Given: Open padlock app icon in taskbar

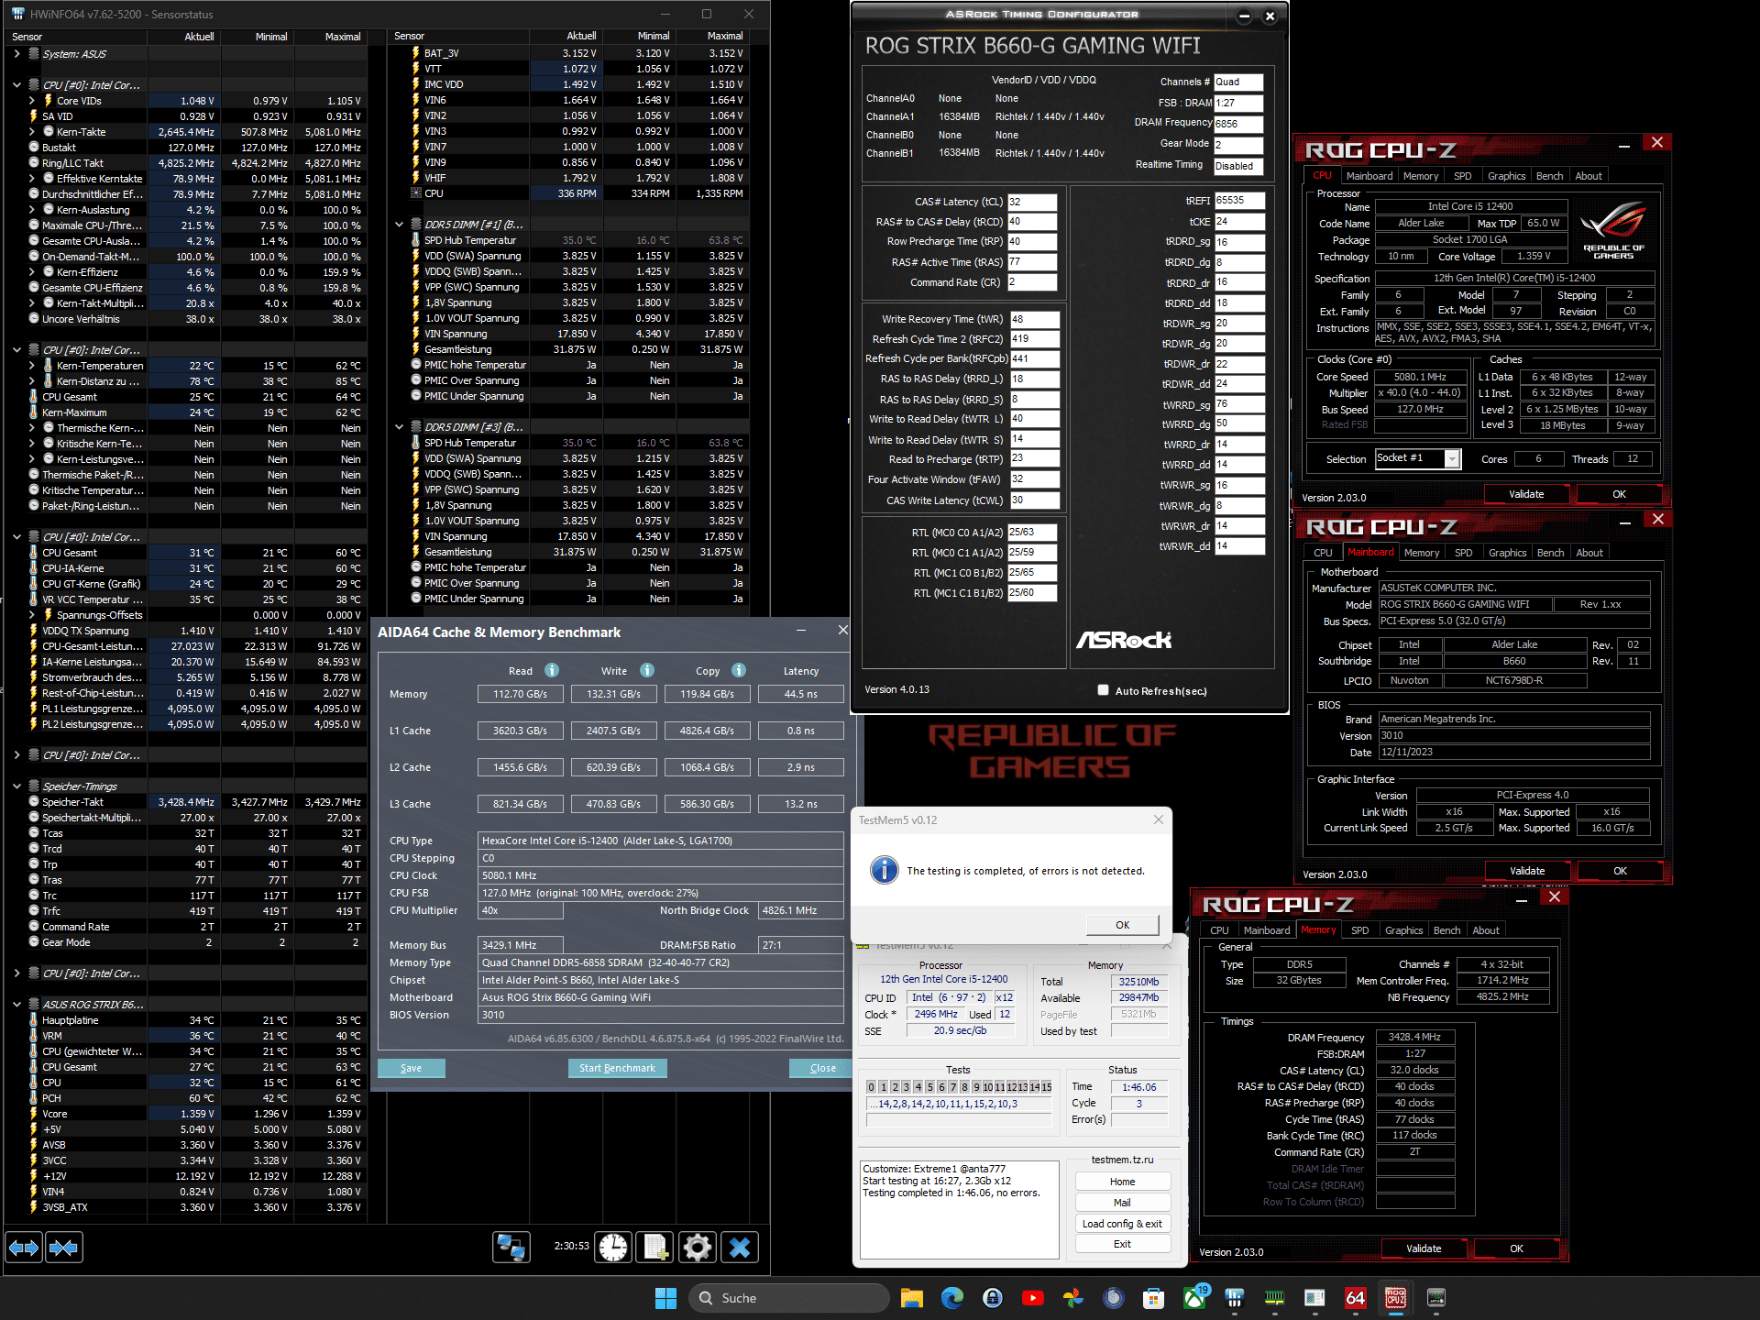Looking at the screenshot, I should tap(993, 1298).
